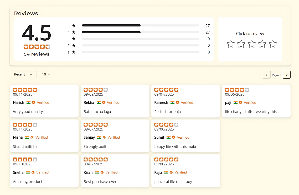
Task: Select the 1 star rating row
Action: coord(140,52)
